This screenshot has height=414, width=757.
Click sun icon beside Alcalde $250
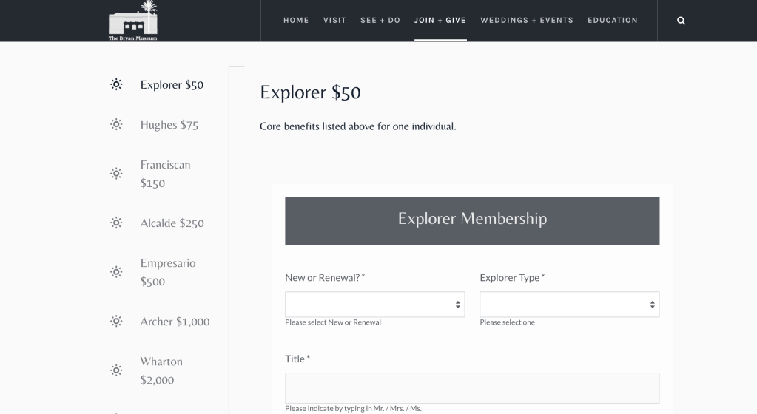coord(116,223)
